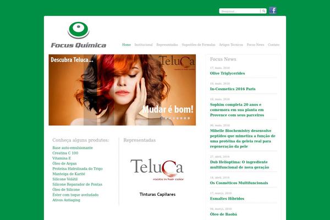Click the search magnifier button
This screenshot has width=330, height=220.
pos(263,11)
